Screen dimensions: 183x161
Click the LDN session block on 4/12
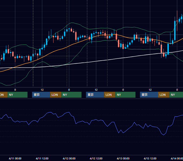coord(110,95)
